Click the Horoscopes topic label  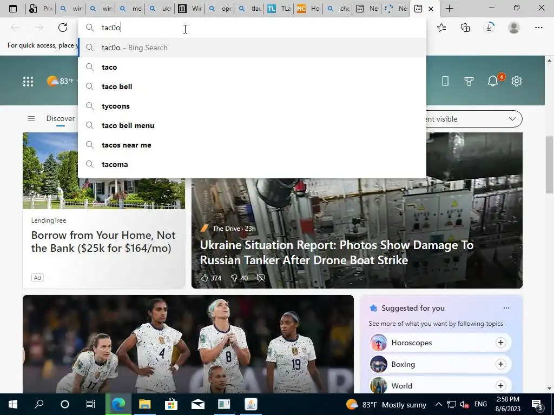tap(412, 343)
